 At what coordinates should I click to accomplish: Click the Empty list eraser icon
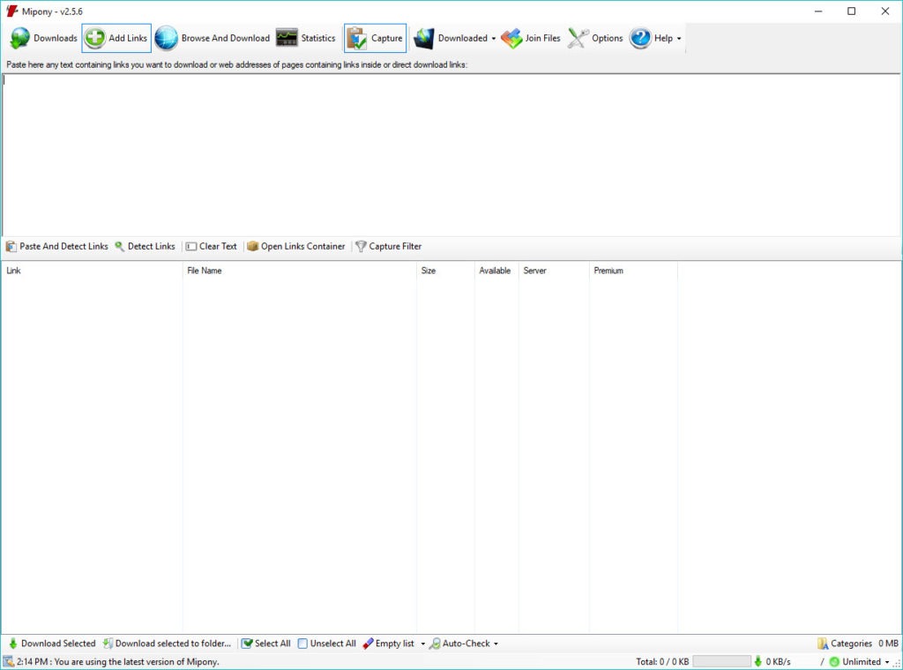point(368,644)
